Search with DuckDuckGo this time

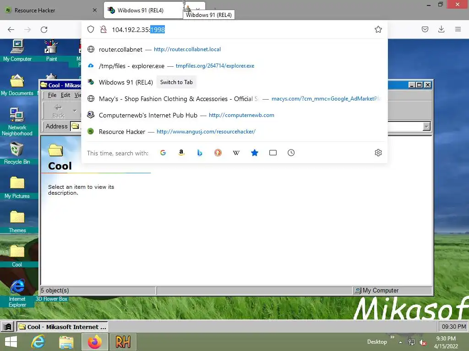[x=218, y=153]
